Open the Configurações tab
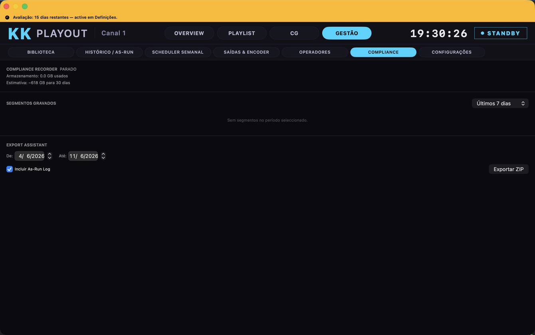 452,52
